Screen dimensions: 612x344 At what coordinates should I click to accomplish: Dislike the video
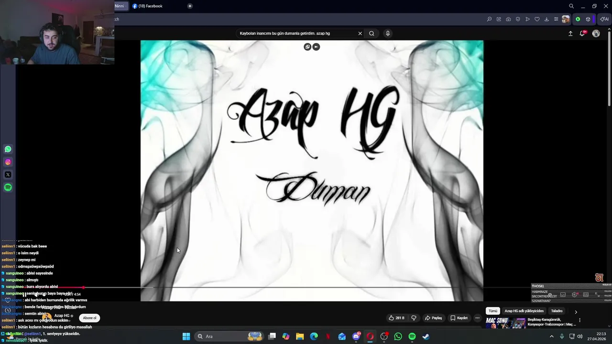[414, 318]
